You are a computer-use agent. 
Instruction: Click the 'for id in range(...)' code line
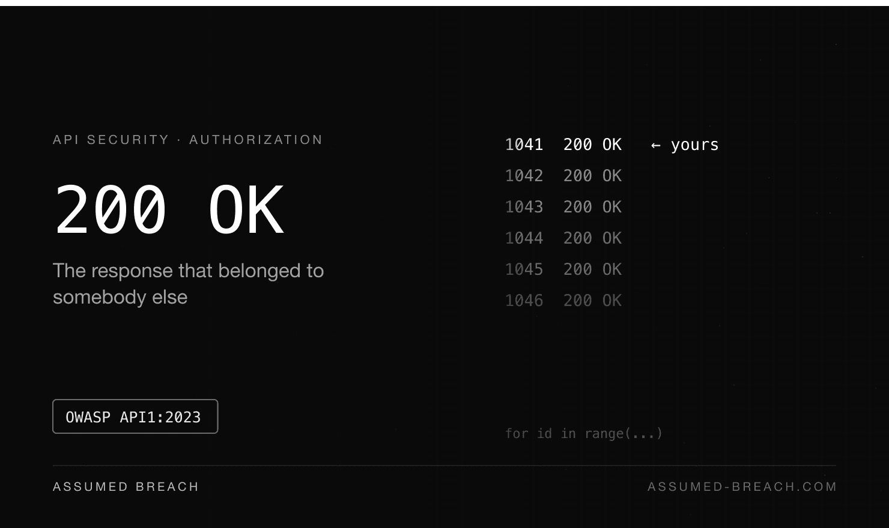584,433
